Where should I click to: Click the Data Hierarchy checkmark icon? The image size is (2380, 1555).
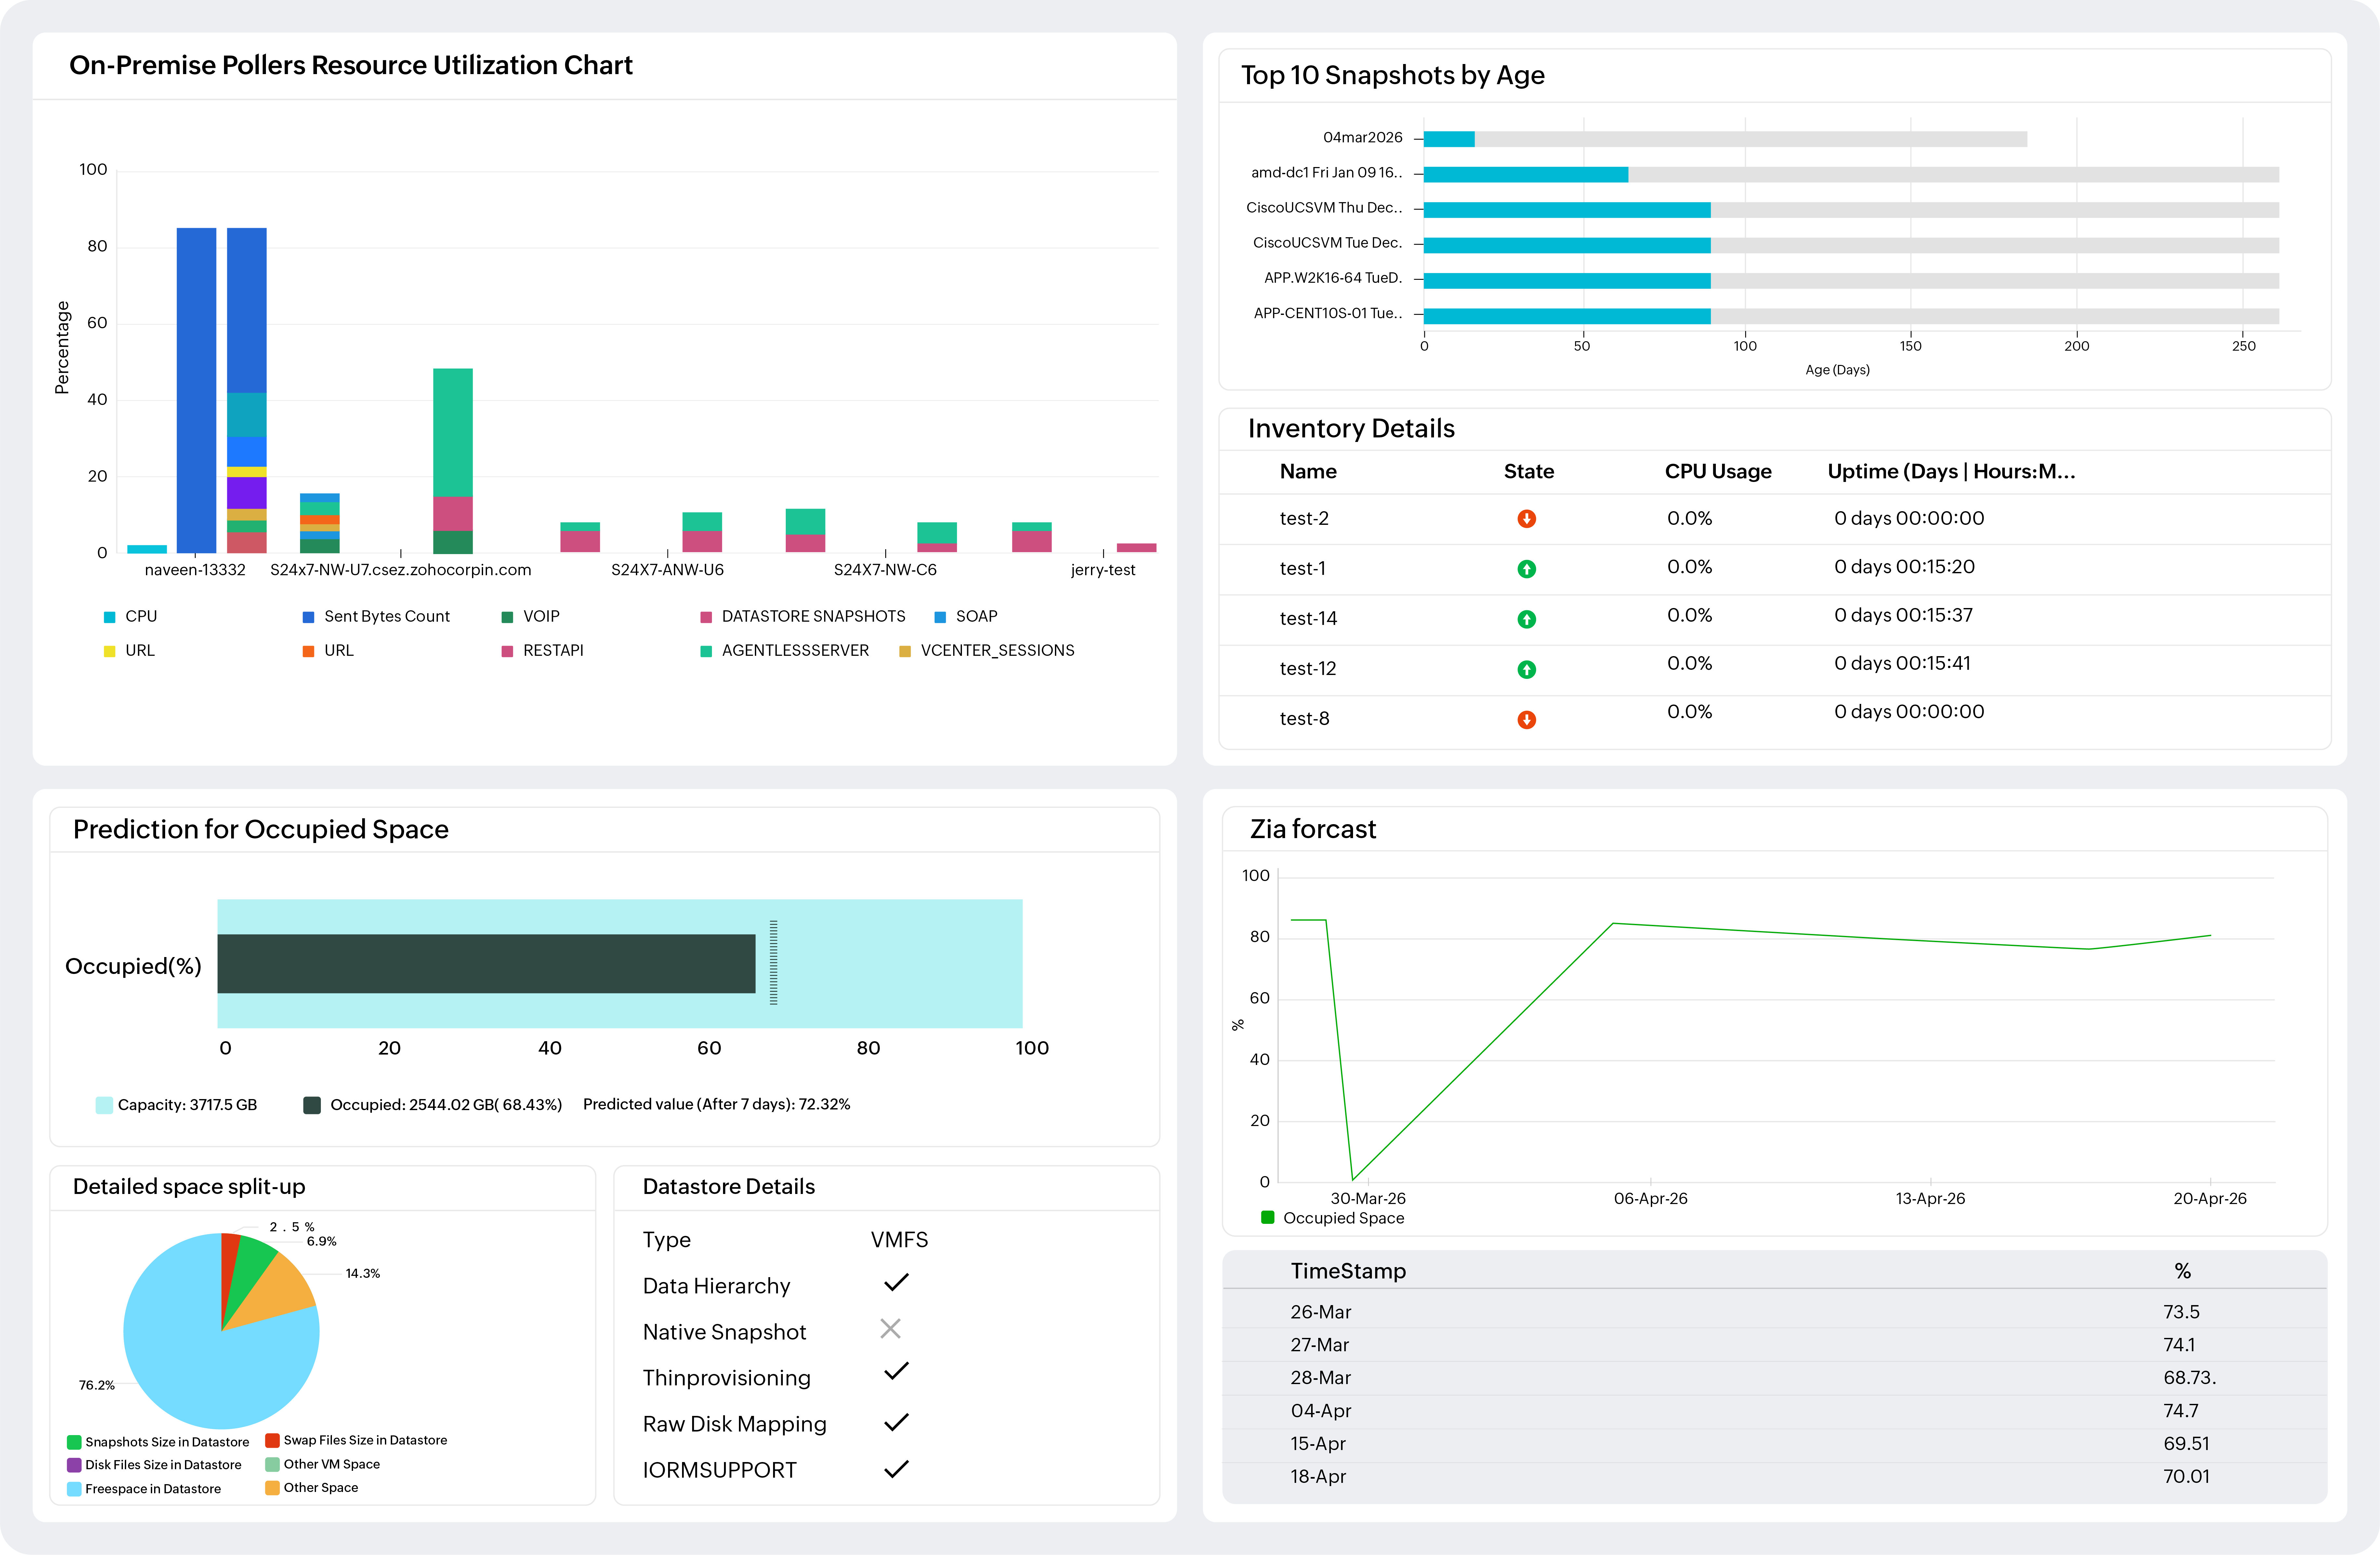pos(896,1282)
